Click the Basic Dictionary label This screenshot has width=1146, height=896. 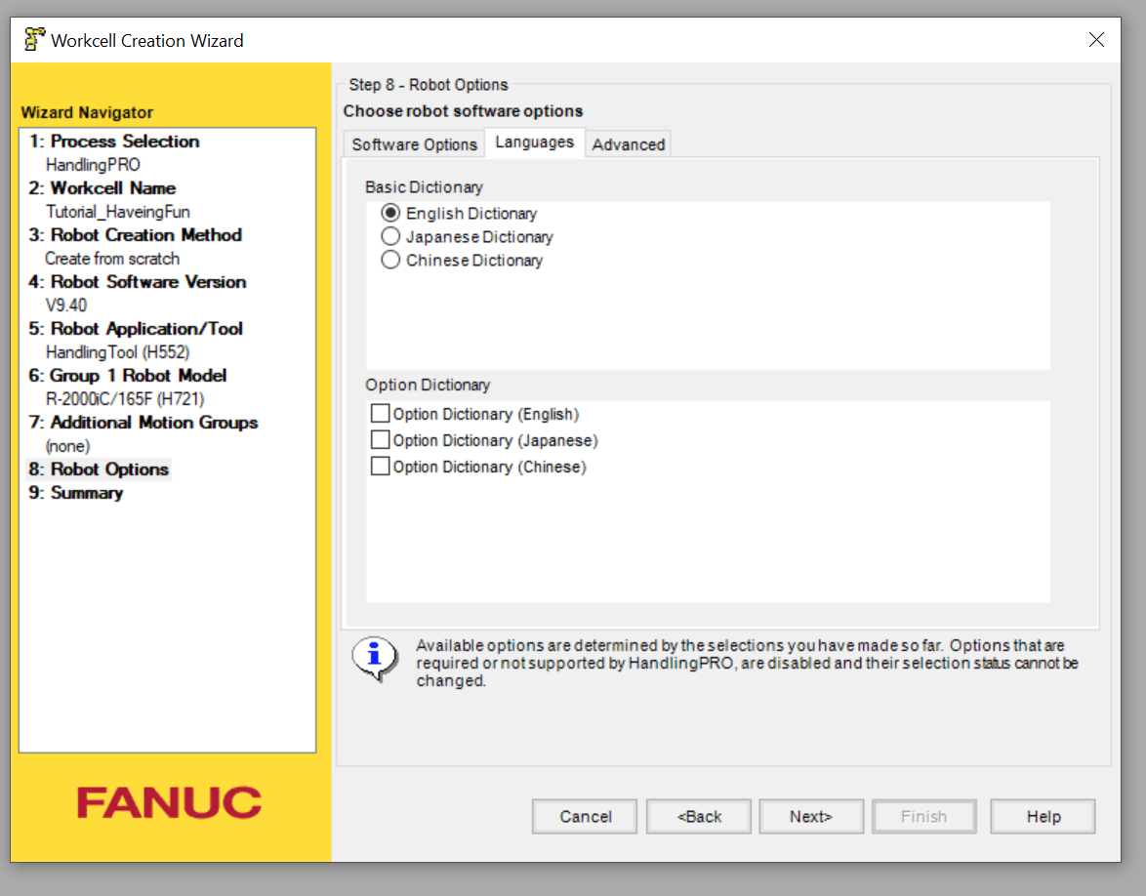(x=424, y=187)
